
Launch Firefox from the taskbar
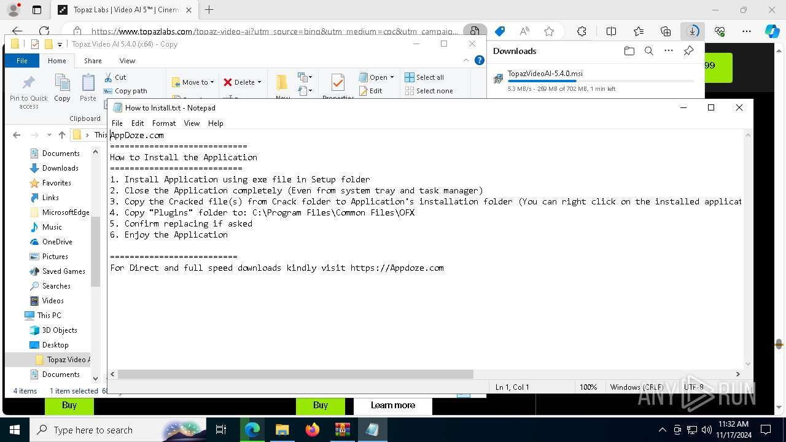click(x=313, y=430)
